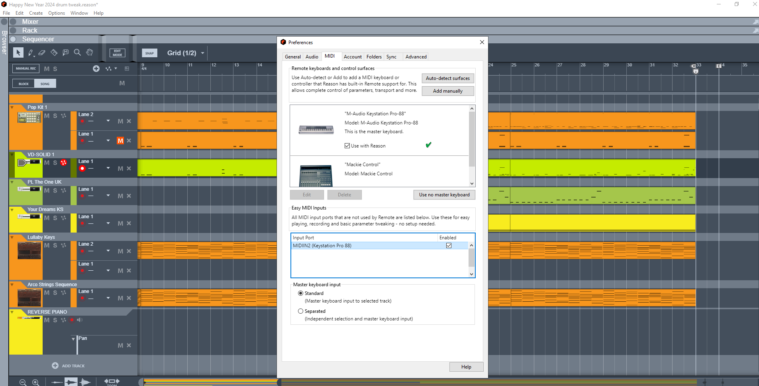Click Add manually button
Image resolution: width=759 pixels, height=386 pixels.
pyautogui.click(x=448, y=91)
